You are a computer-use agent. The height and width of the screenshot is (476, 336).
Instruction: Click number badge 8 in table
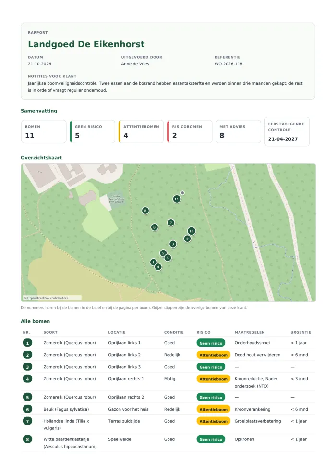click(27, 439)
